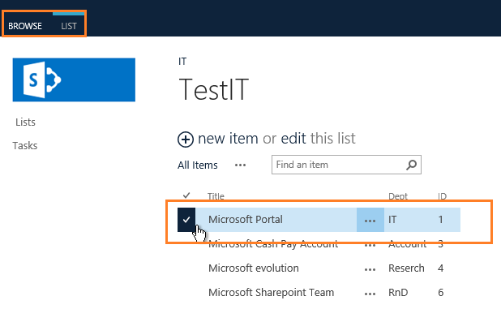This screenshot has height=309, width=501.
Task: Open views ellipsis next to All Items
Action: pos(240,165)
